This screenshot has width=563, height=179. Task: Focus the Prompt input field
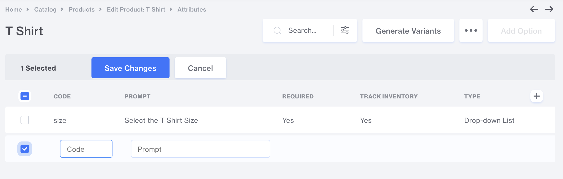click(x=201, y=149)
